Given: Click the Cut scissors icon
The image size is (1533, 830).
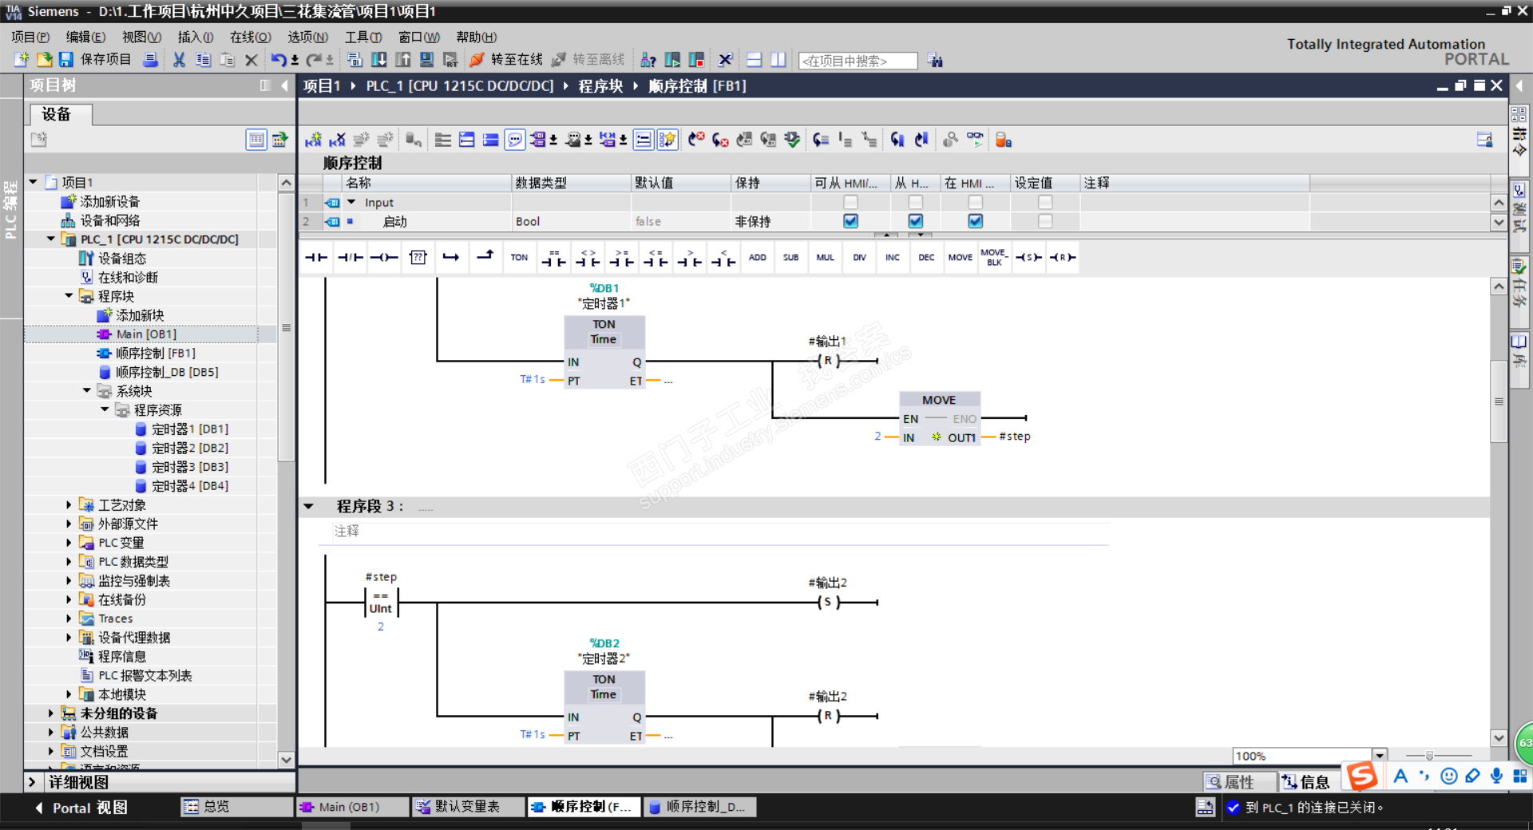Looking at the screenshot, I should (x=179, y=60).
